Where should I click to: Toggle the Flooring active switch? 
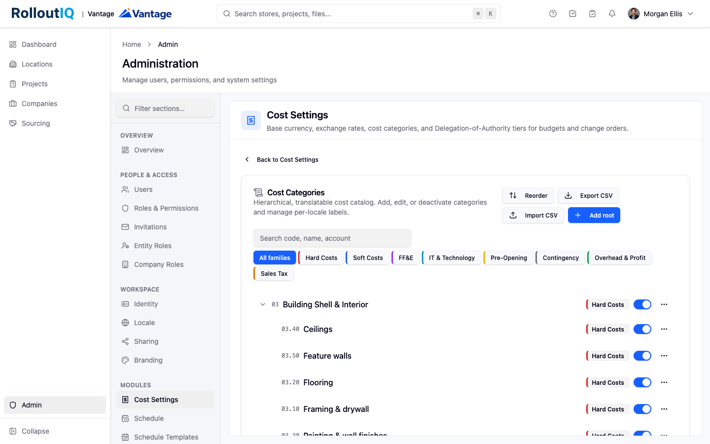(642, 382)
